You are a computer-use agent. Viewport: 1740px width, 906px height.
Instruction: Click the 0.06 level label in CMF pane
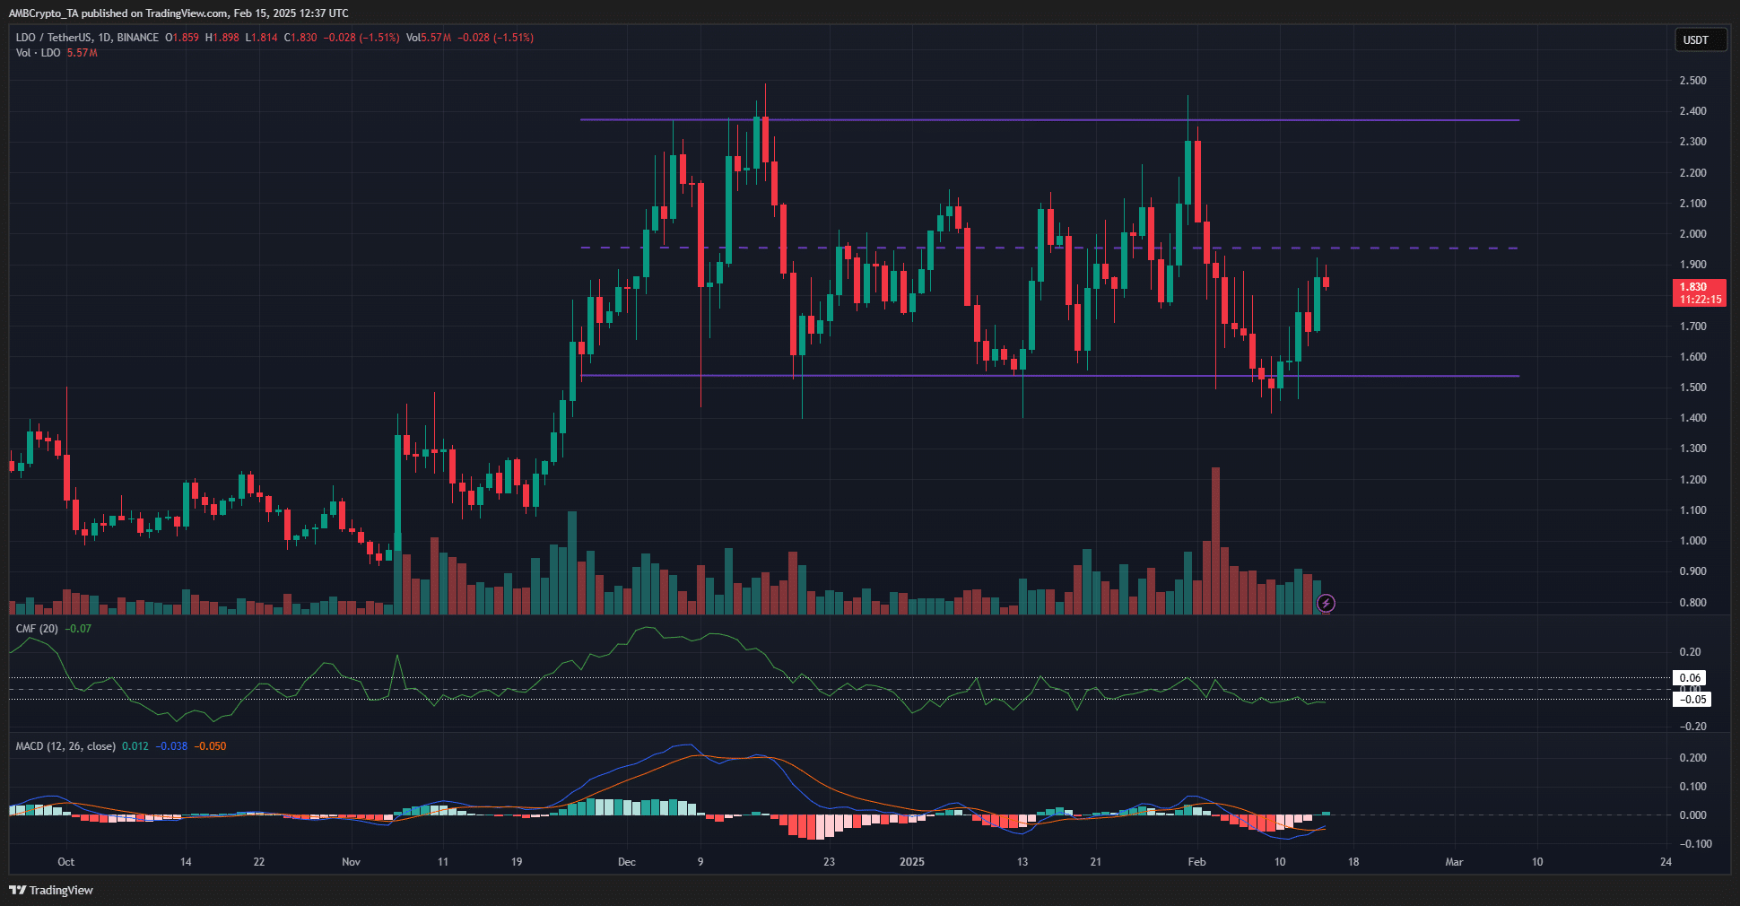click(1691, 678)
